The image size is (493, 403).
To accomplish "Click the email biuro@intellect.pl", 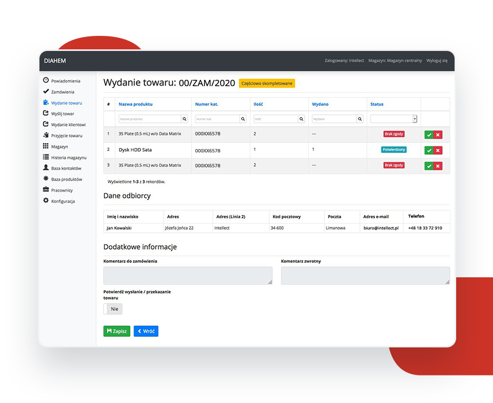I will (x=381, y=228).
